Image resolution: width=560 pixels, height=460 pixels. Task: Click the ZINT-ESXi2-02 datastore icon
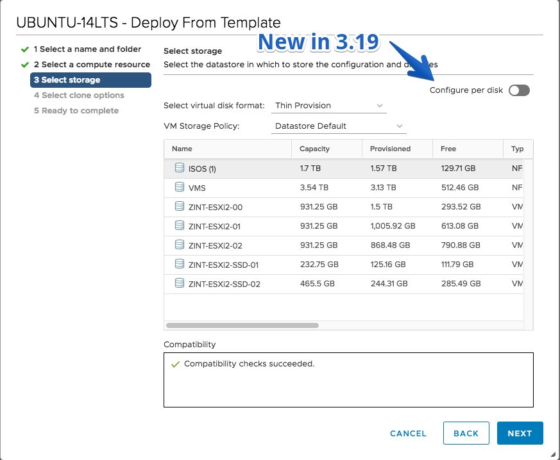coord(180,245)
